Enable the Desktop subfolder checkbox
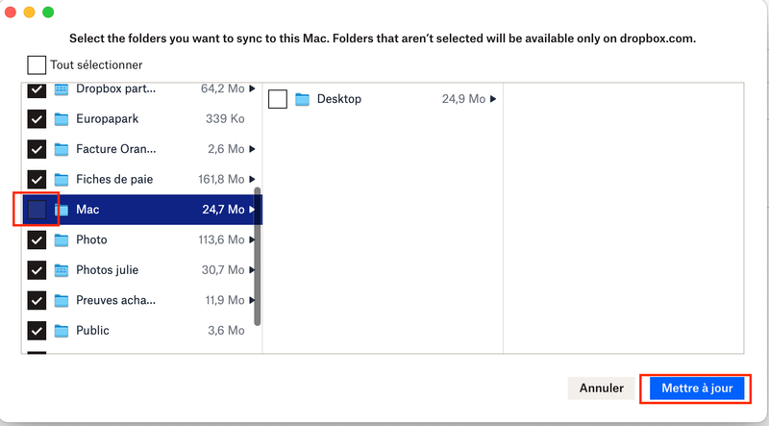 tap(278, 99)
